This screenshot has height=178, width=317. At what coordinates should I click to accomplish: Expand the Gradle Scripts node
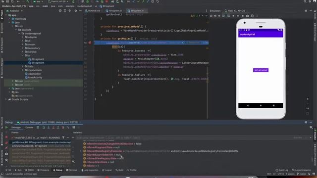tap(6, 99)
